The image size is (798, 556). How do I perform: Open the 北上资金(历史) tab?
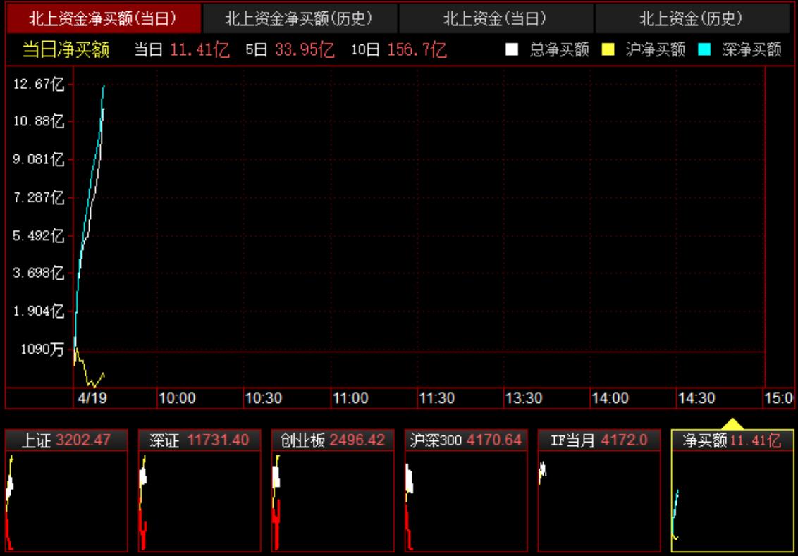coord(691,18)
